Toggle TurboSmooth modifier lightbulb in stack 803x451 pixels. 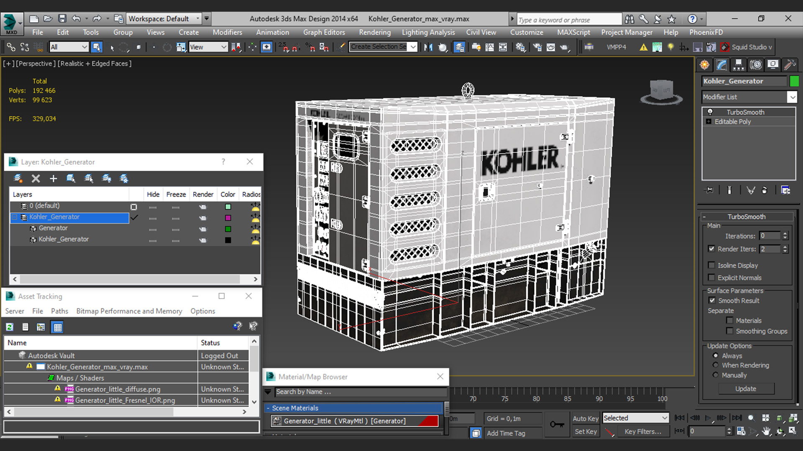710,112
